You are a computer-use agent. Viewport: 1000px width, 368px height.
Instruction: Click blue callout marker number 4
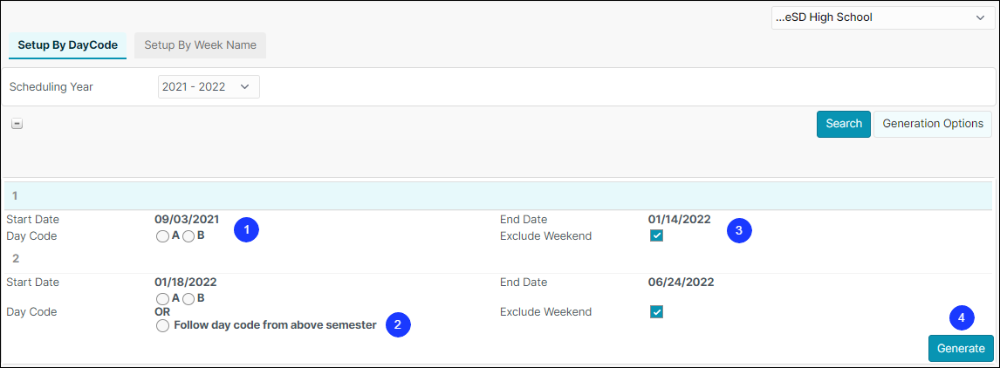click(962, 317)
